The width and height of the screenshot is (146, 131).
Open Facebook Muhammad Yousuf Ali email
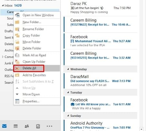click(x=100, y=41)
